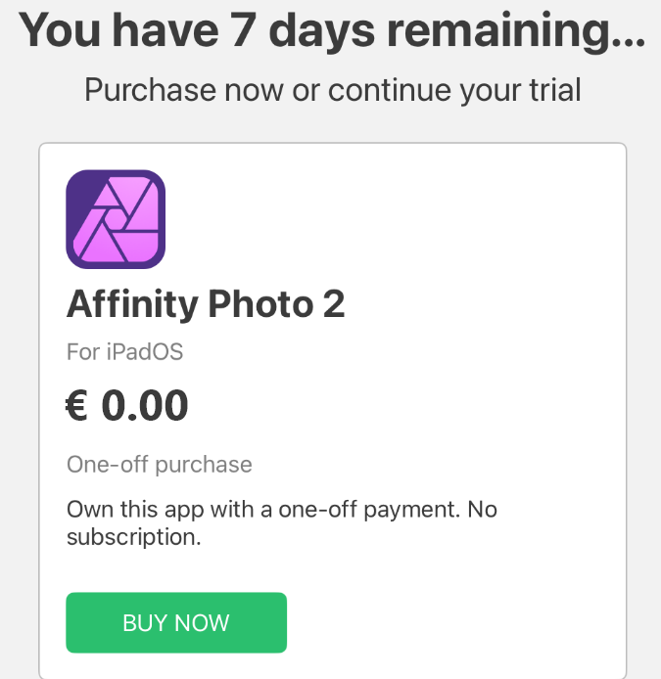Click the number 2 in the title
661x679 pixels.
333,304
